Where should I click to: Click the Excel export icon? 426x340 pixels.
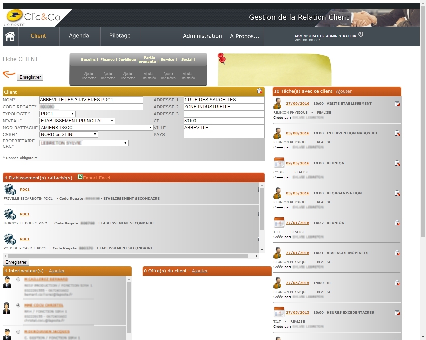click(80, 177)
